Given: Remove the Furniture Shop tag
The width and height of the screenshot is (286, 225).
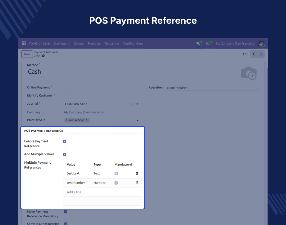Looking at the screenshot, I should tap(87, 120).
